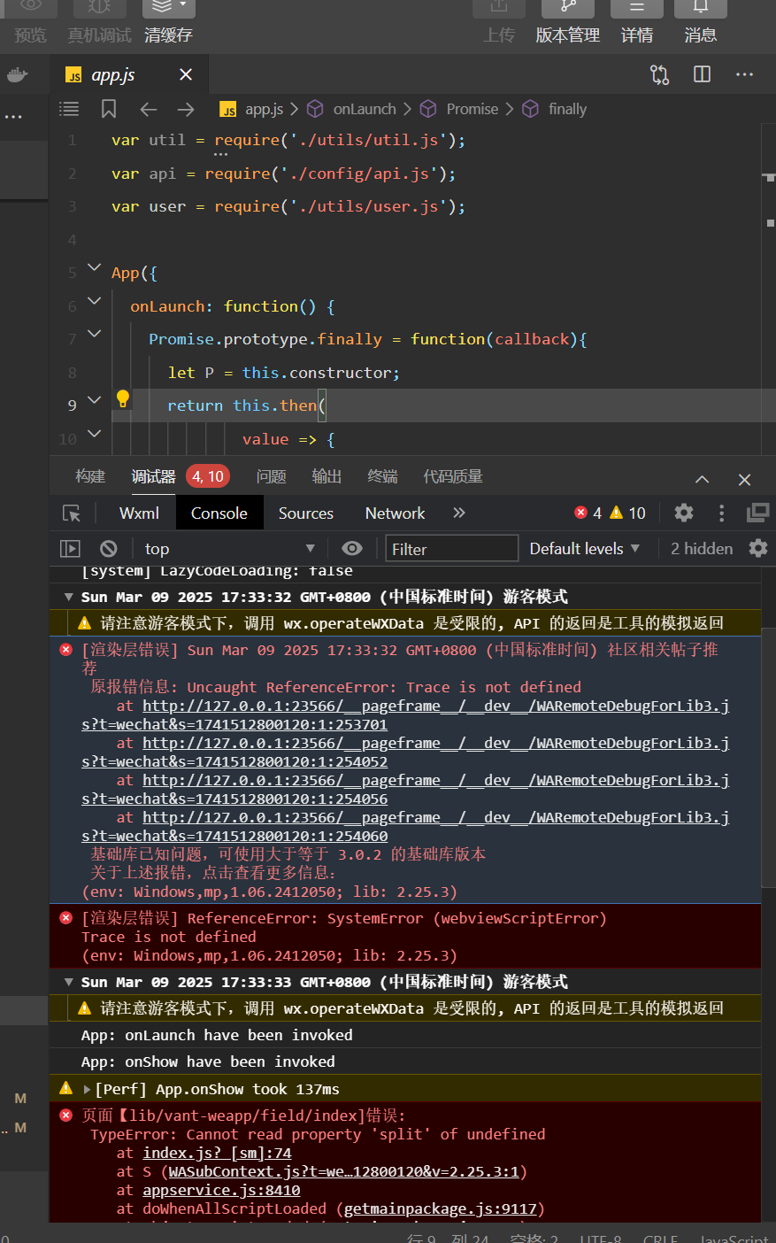Switch to the 代码质量 code quality tab
This screenshot has height=1243, width=776.
point(453,476)
